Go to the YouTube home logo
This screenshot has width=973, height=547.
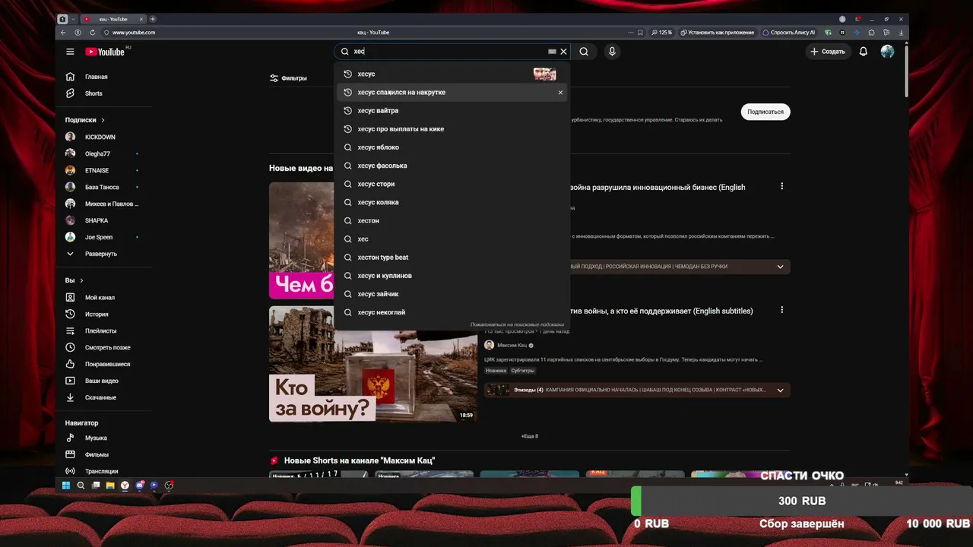click(105, 52)
